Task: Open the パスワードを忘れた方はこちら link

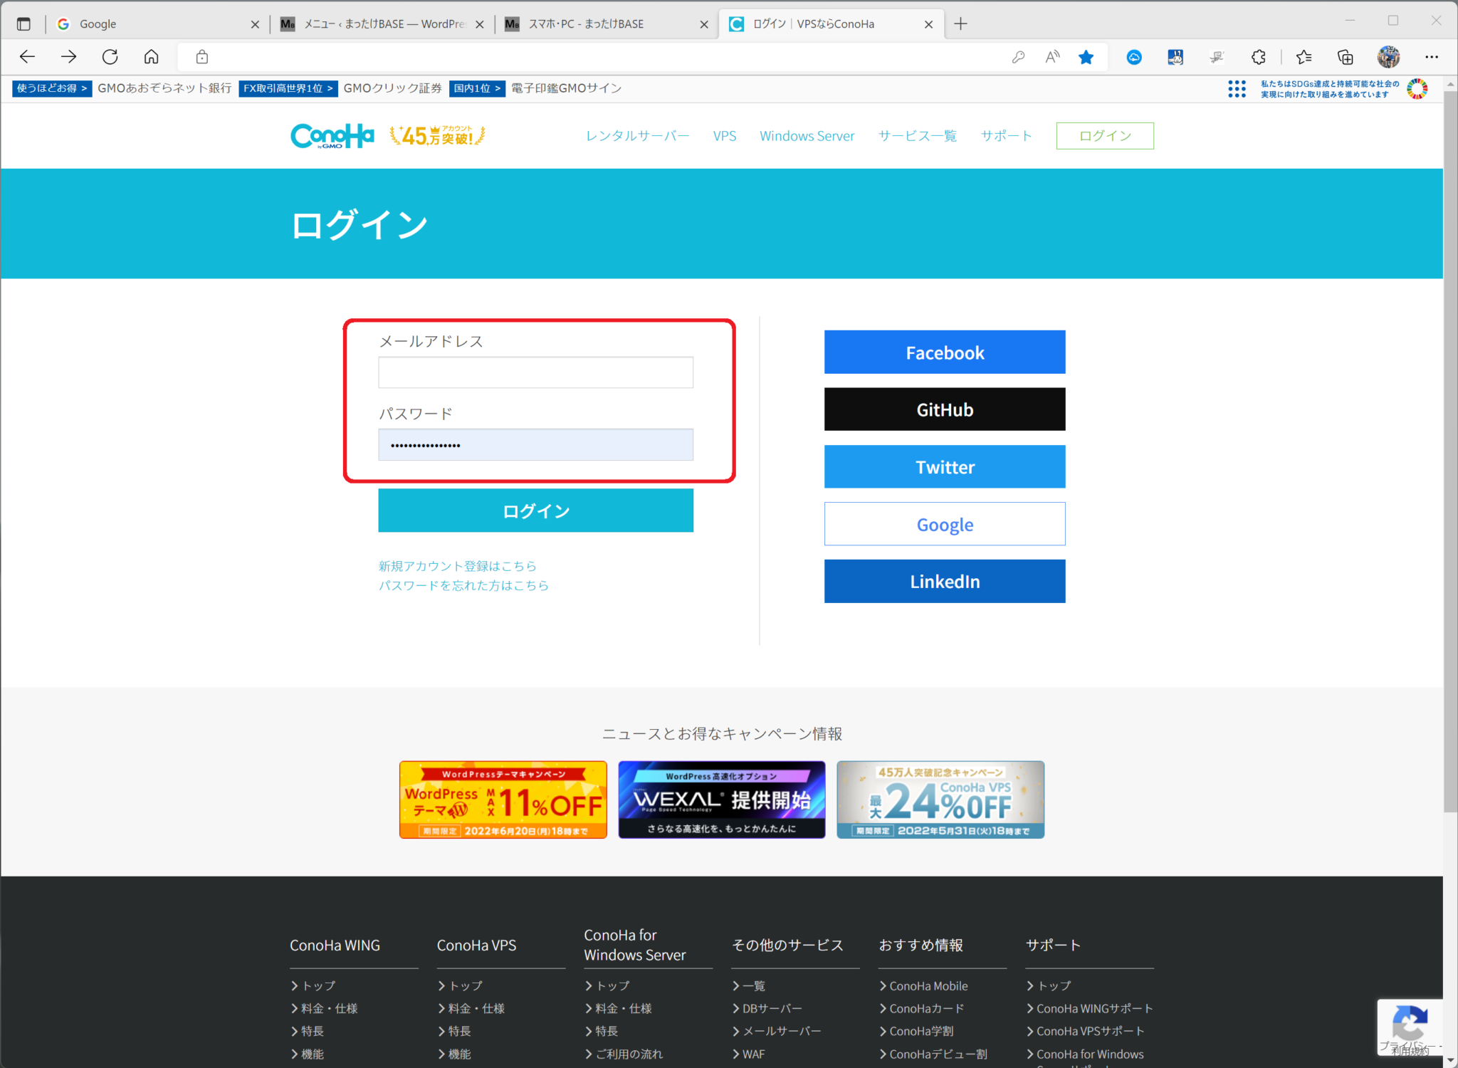Action: (463, 585)
